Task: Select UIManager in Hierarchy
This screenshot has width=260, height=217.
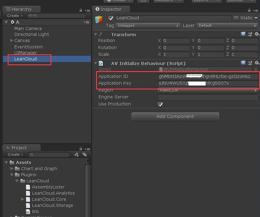Action: click(x=26, y=53)
